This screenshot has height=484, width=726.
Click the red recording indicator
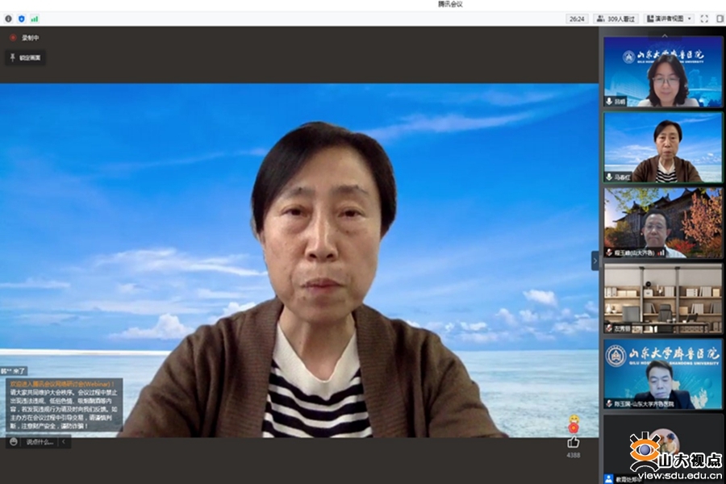pyautogui.click(x=13, y=38)
